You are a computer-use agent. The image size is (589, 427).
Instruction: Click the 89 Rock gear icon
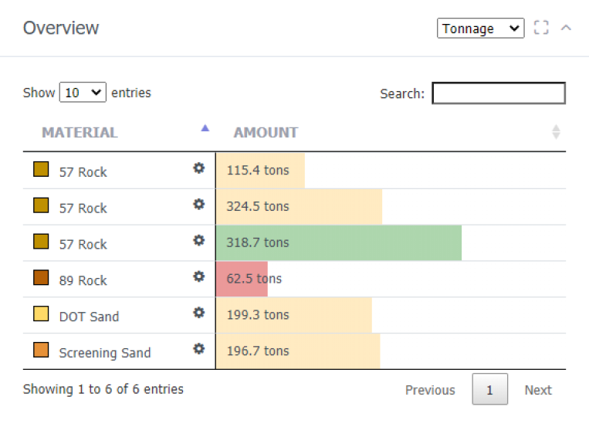tap(198, 276)
